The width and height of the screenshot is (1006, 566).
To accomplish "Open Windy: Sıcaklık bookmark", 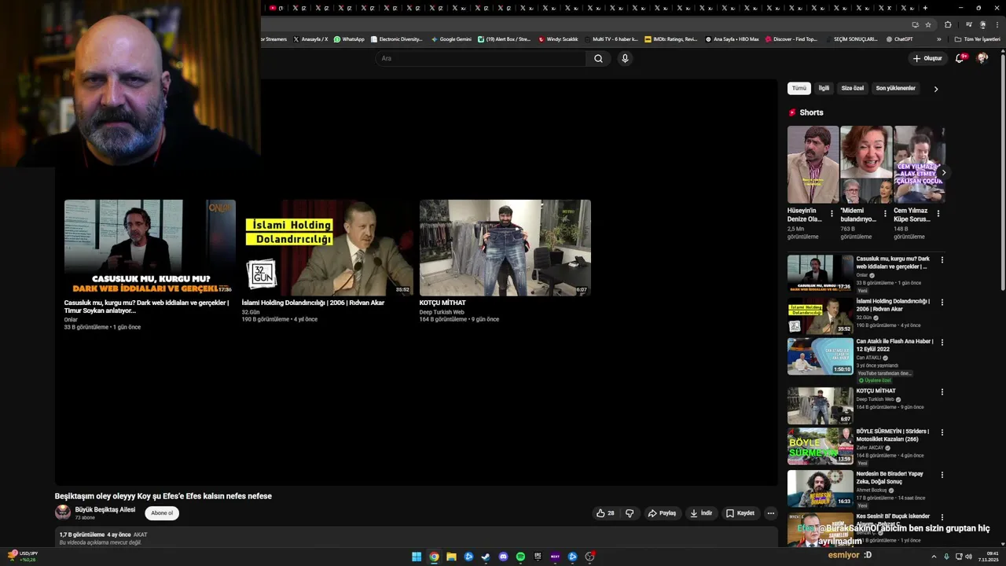I will pos(558,39).
